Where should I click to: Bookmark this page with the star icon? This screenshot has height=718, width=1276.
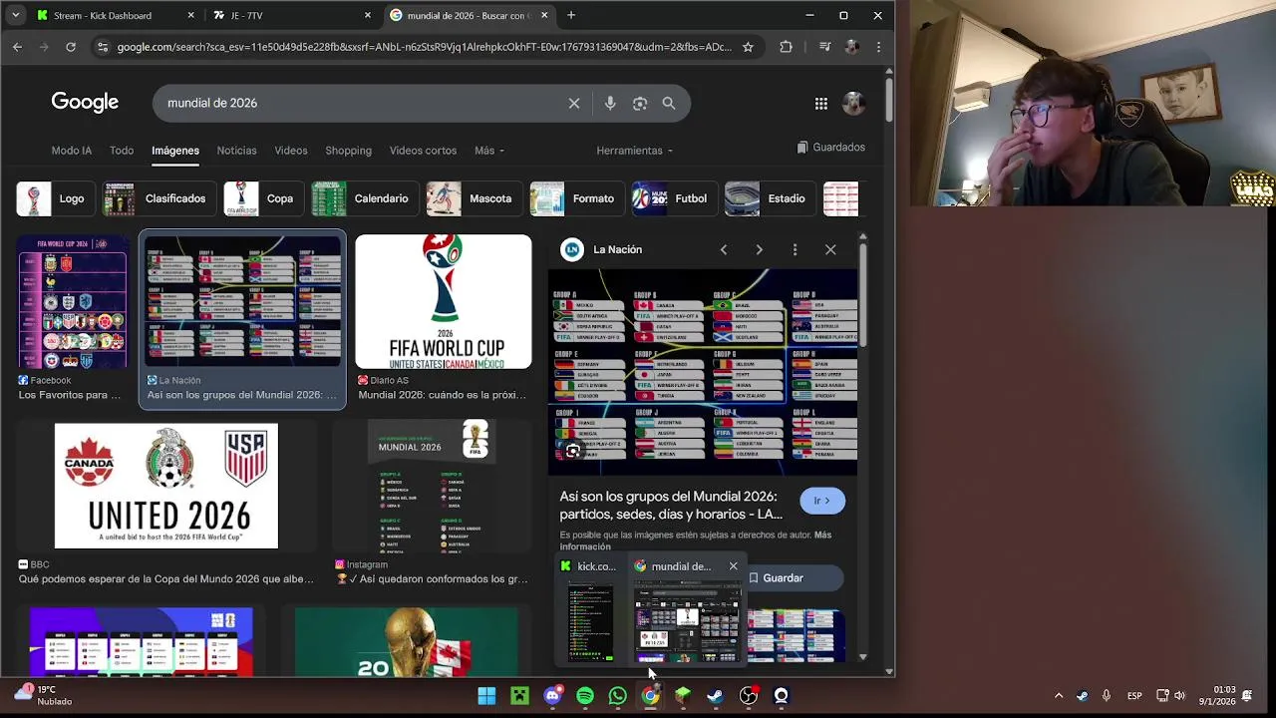748,46
